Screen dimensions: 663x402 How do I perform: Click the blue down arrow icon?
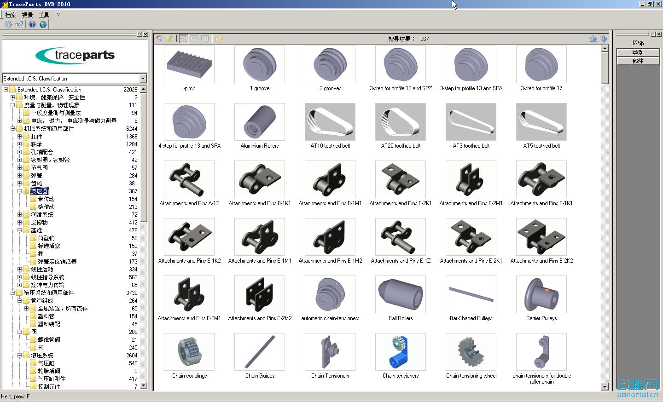[604, 39]
